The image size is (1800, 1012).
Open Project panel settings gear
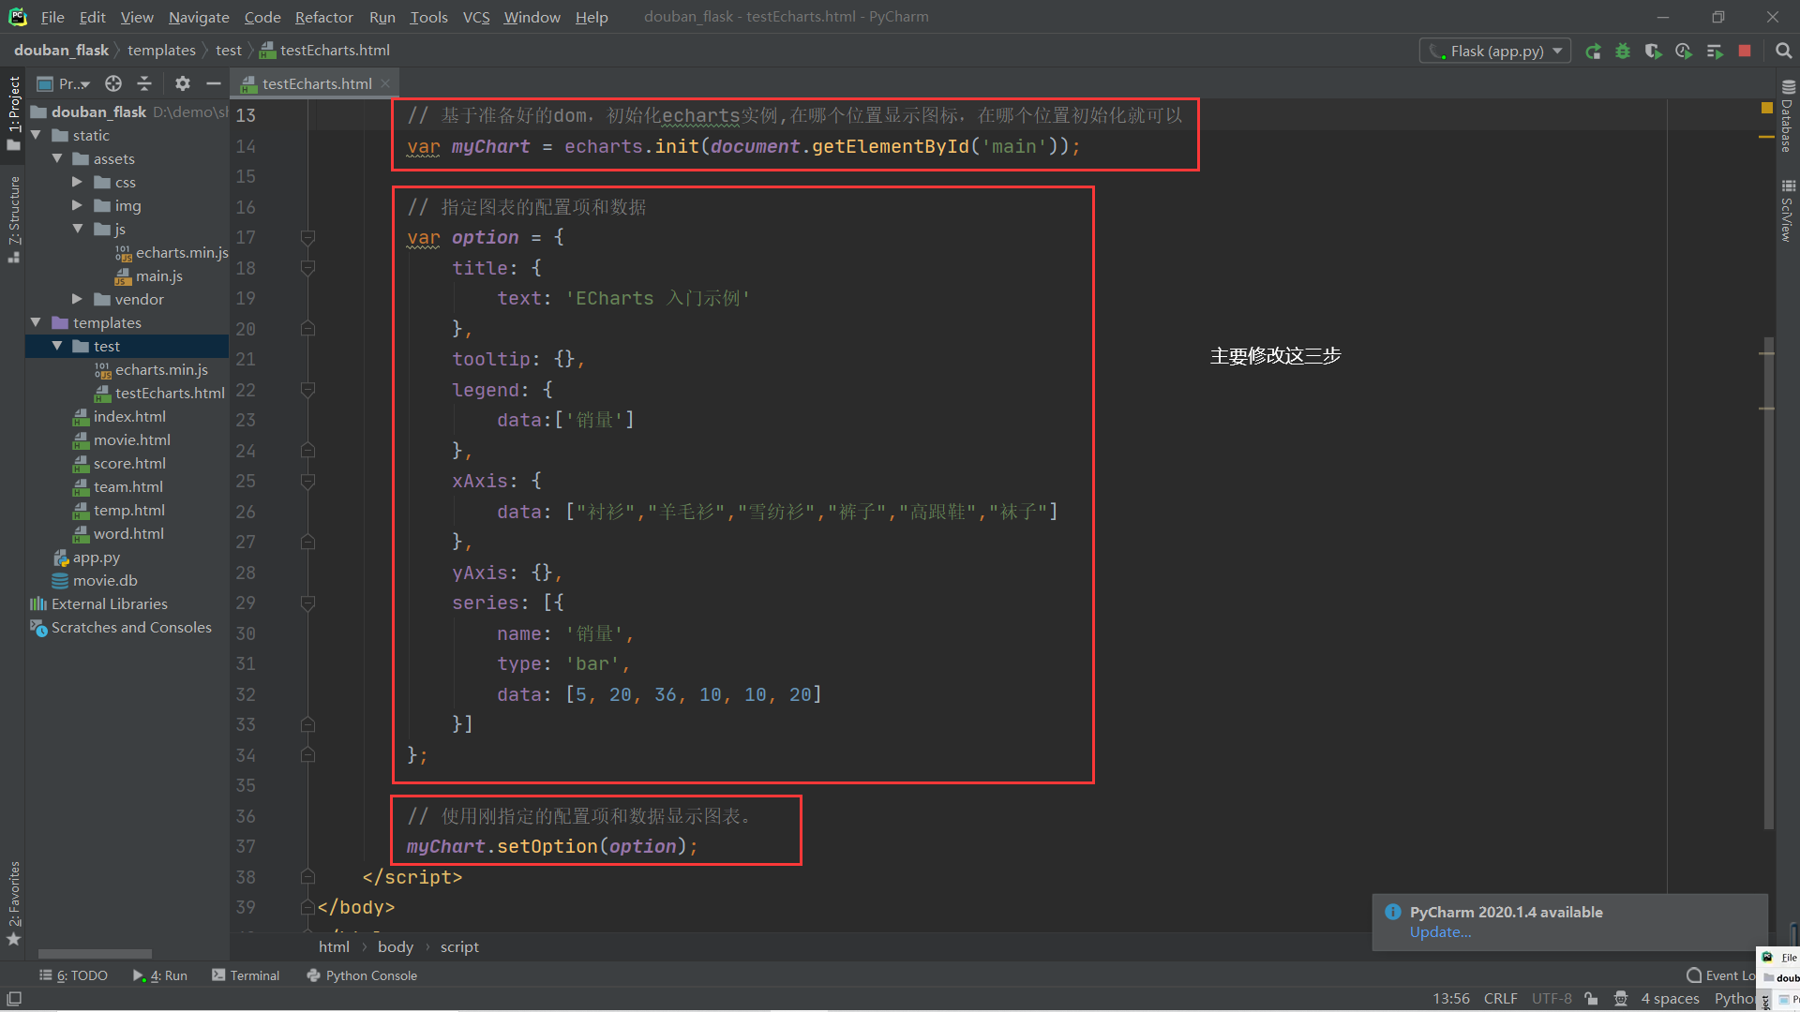tap(183, 83)
